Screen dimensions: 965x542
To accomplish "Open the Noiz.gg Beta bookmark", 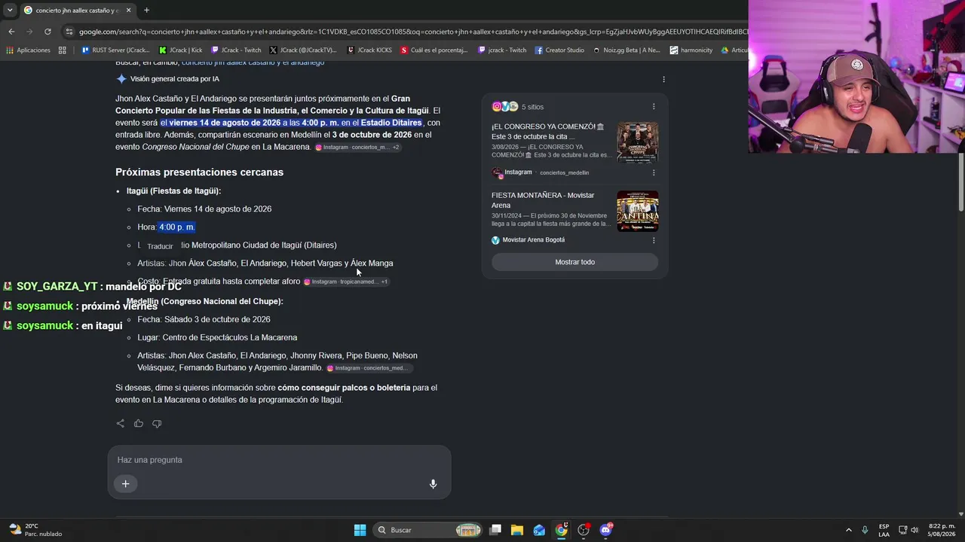I will [x=626, y=50].
